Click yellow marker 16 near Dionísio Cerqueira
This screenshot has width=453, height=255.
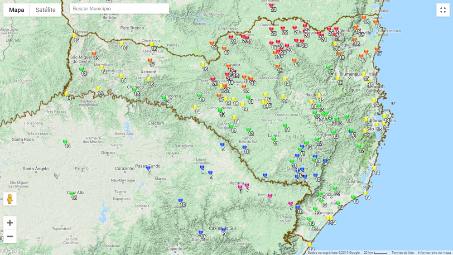(x=74, y=35)
